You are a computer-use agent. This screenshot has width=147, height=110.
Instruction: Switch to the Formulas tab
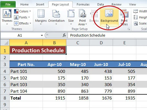pyautogui.click(x=83, y=4)
